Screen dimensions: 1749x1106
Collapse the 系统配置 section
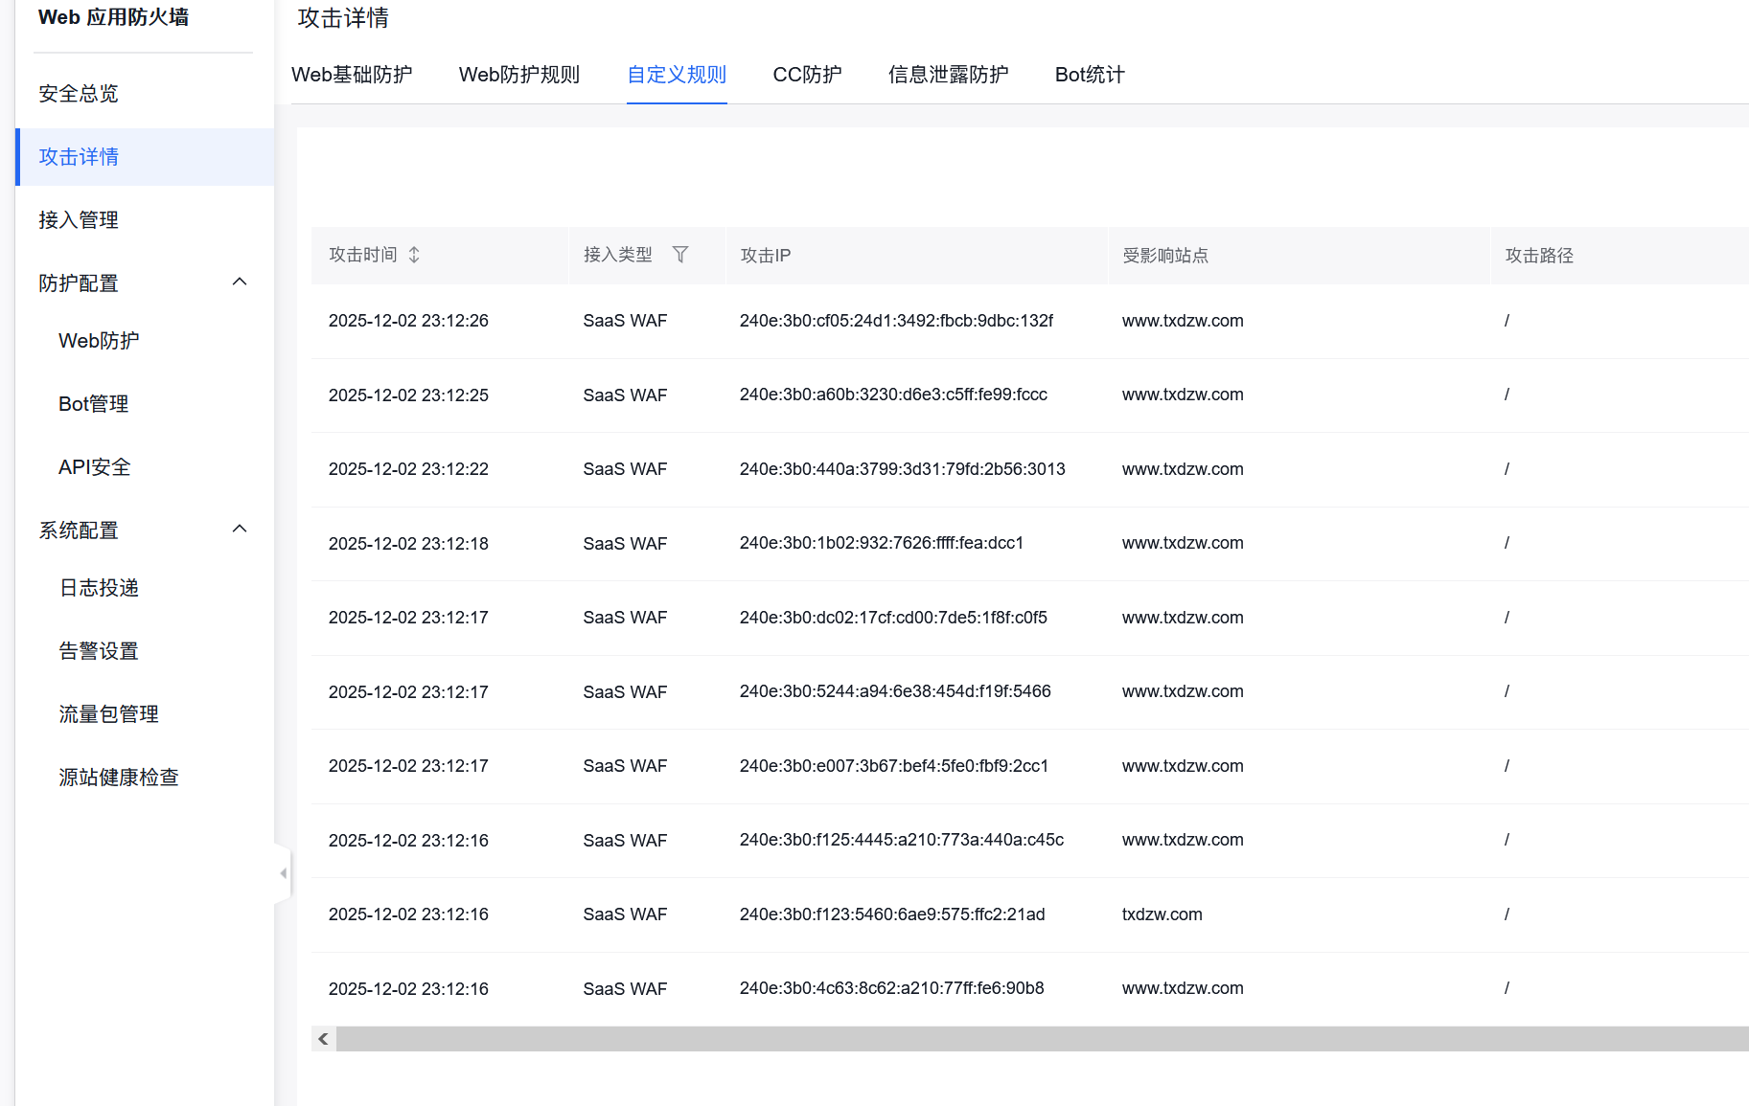pos(240,528)
